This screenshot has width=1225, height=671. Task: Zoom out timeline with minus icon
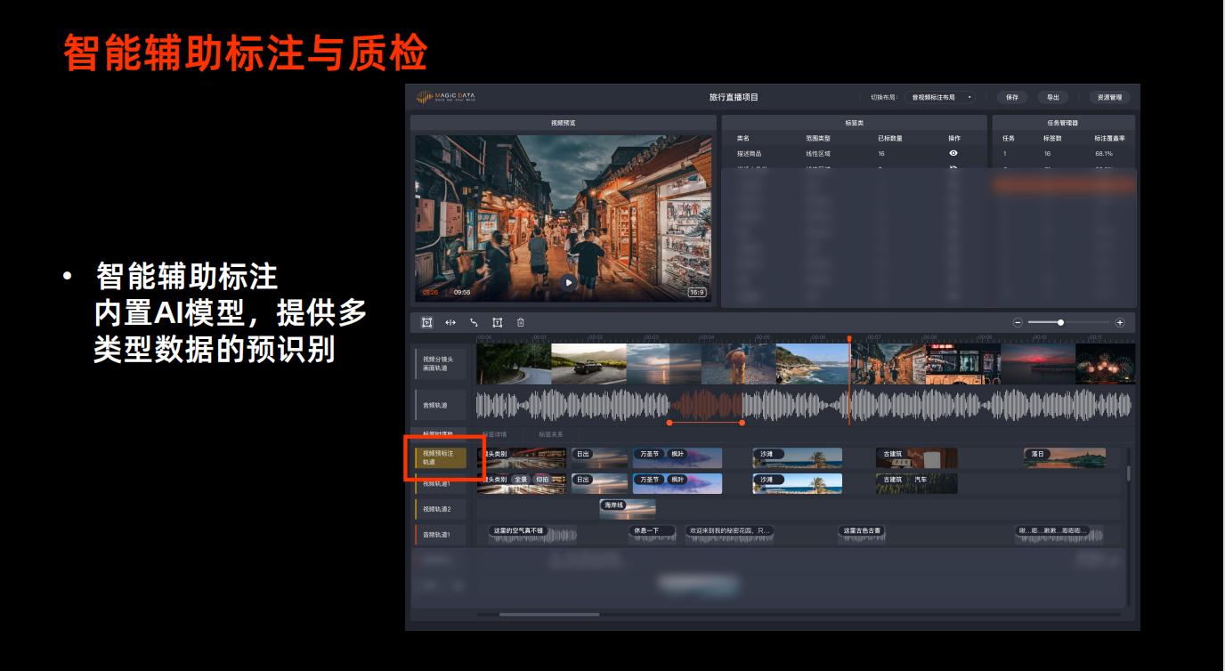[1018, 323]
